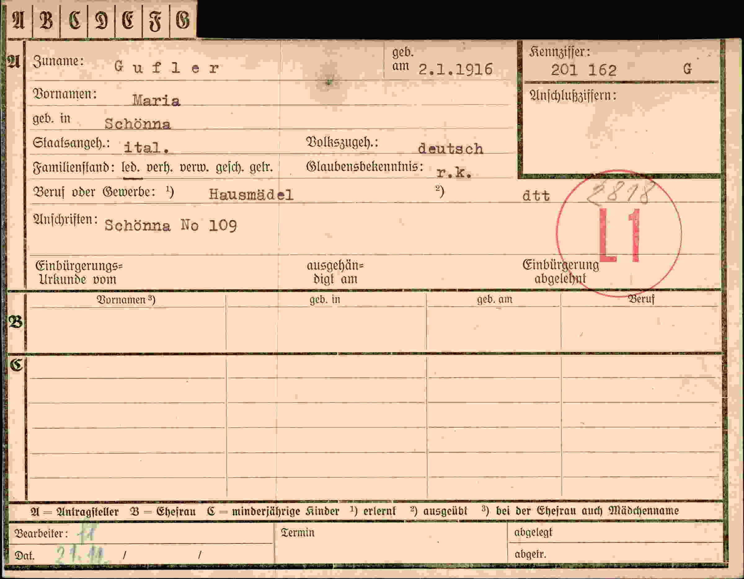Click the 'Termin' label
This screenshot has width=744, height=579.
[x=297, y=533]
